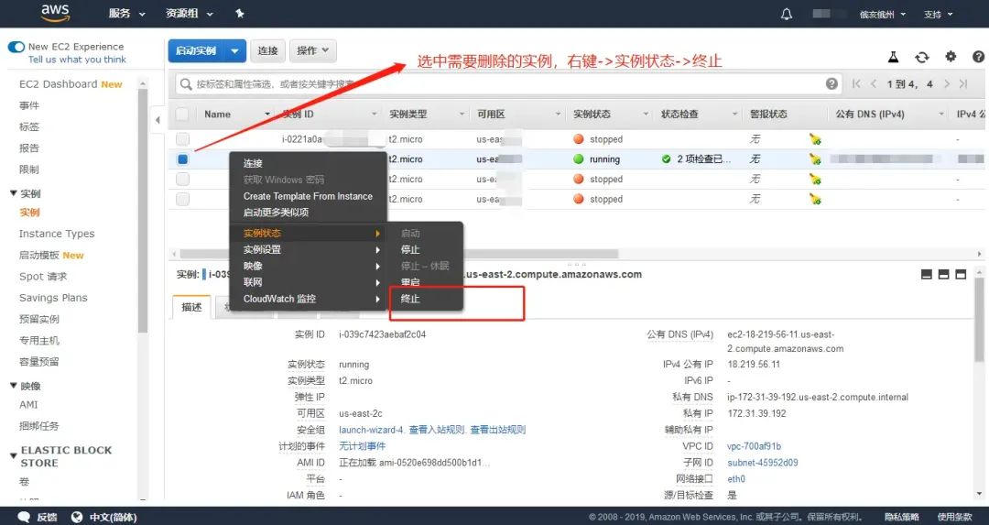Check the box for instance i-0221a0a
989x525 pixels.
coord(182,139)
